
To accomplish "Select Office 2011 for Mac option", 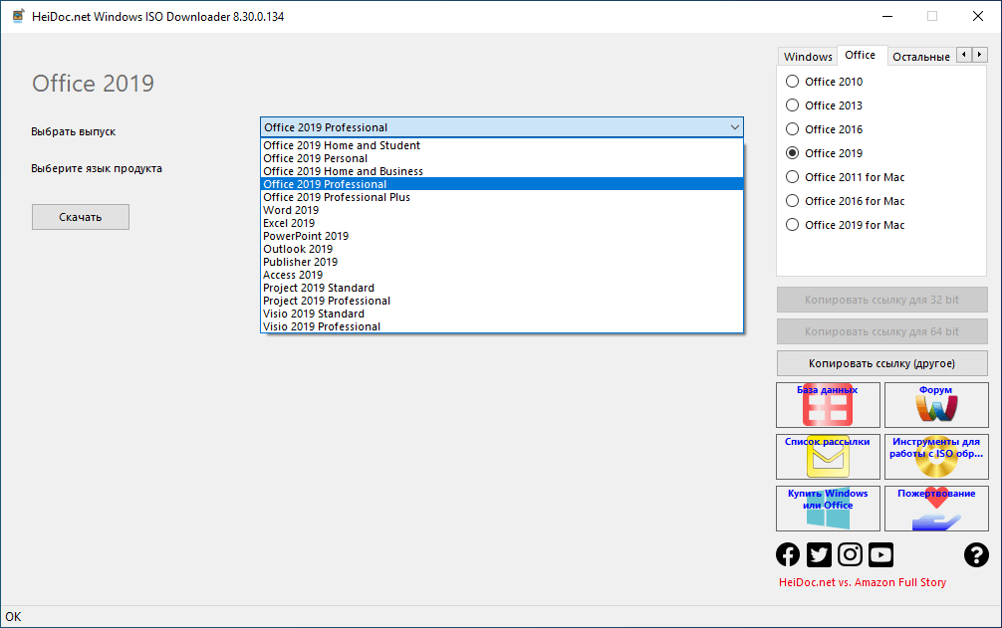I will [x=792, y=177].
